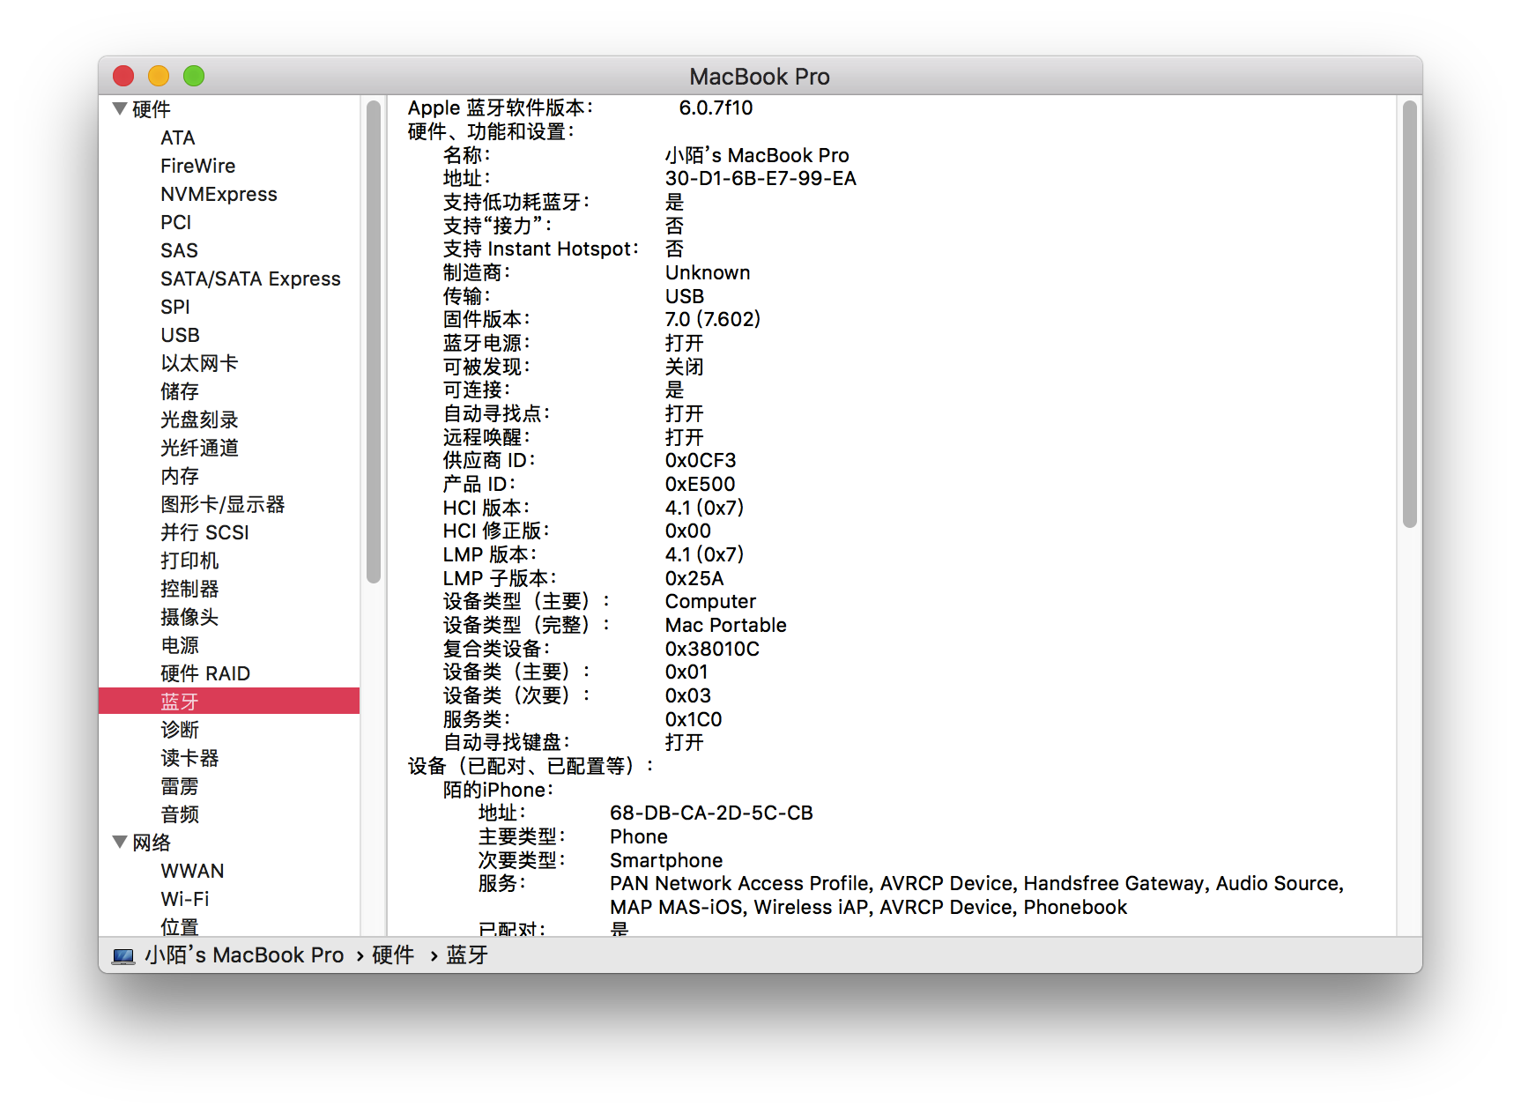The width and height of the screenshot is (1521, 1114).
Task: Click the Bluetooth address 30-D1-6B-E7-99-EA
Action: (760, 179)
